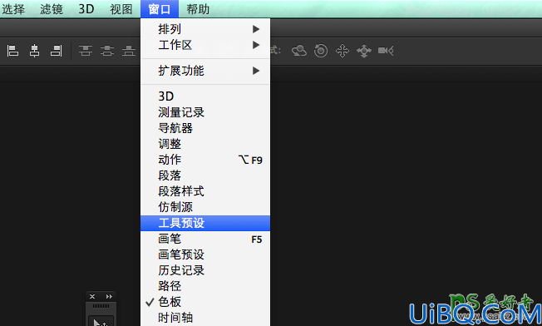Select the highlighted 工具预设 entry
The image size is (542, 326).
tap(205, 223)
